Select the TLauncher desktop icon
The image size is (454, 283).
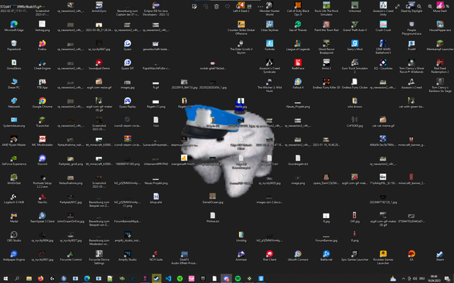pos(43,122)
